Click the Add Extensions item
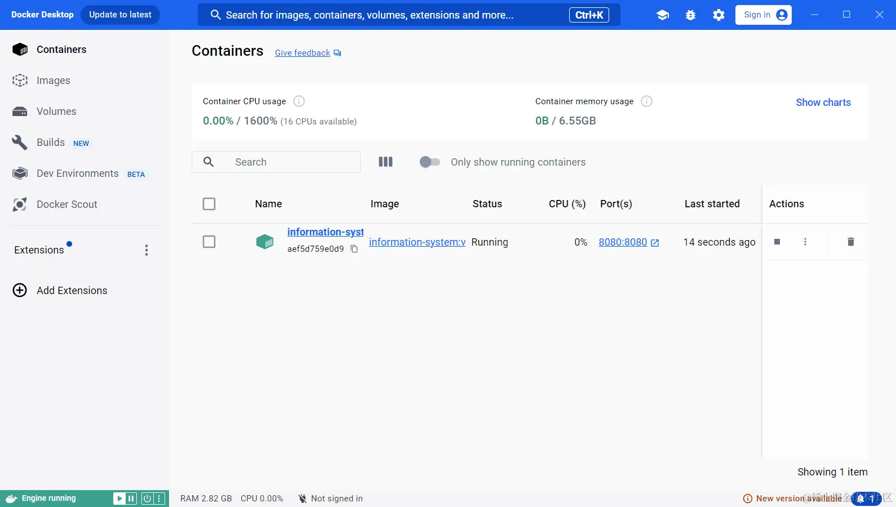This screenshot has width=896, height=507. pyautogui.click(x=60, y=291)
